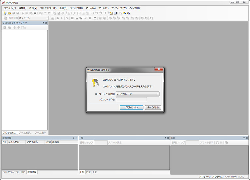
Task: Click the play run-program icon
Action: click(x=58, y=18)
